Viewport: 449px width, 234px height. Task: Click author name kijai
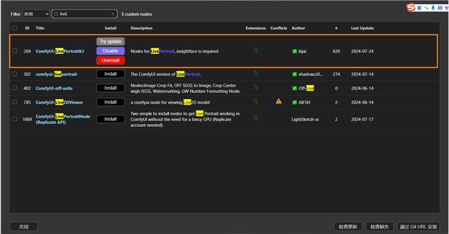click(x=303, y=51)
